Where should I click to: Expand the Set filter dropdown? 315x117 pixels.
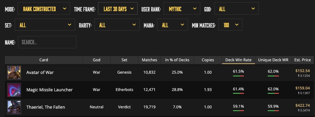pos(45,25)
